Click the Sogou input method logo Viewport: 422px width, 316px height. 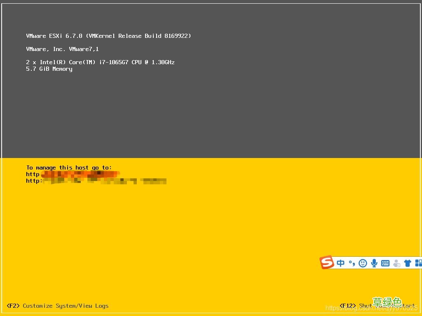click(x=327, y=263)
